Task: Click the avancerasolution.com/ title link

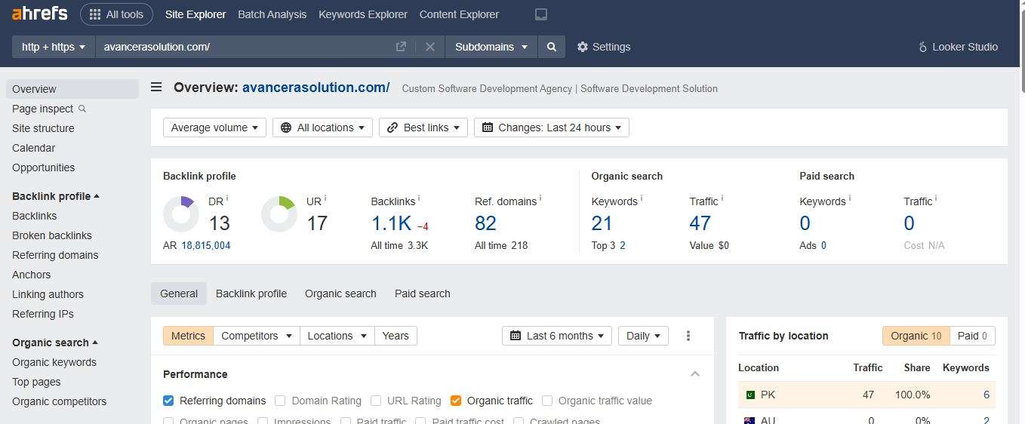Action: point(316,88)
